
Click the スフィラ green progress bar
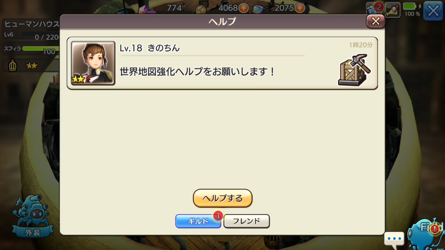coord(41,49)
